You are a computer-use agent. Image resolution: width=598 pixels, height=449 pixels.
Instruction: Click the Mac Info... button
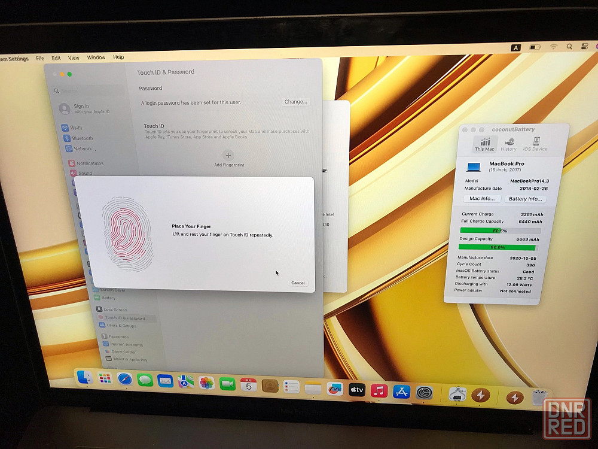pyautogui.click(x=482, y=199)
